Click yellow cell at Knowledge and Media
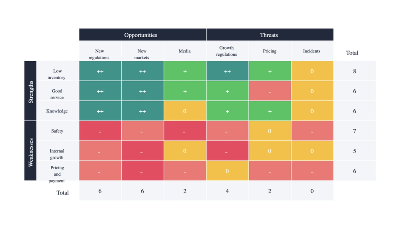The width and height of the screenshot is (400, 229). point(185,111)
